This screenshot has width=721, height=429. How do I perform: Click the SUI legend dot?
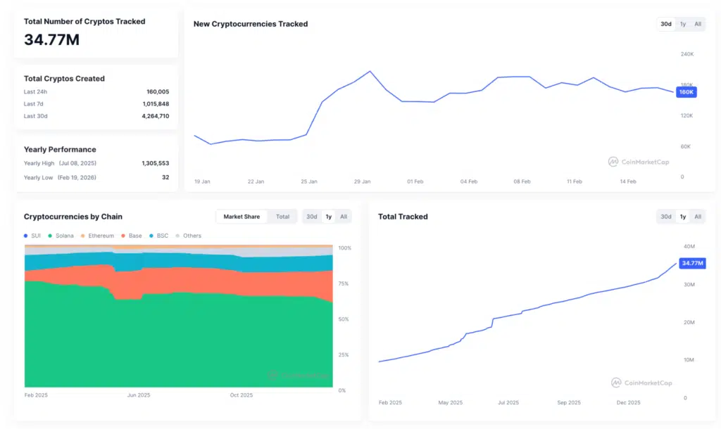[x=27, y=236]
